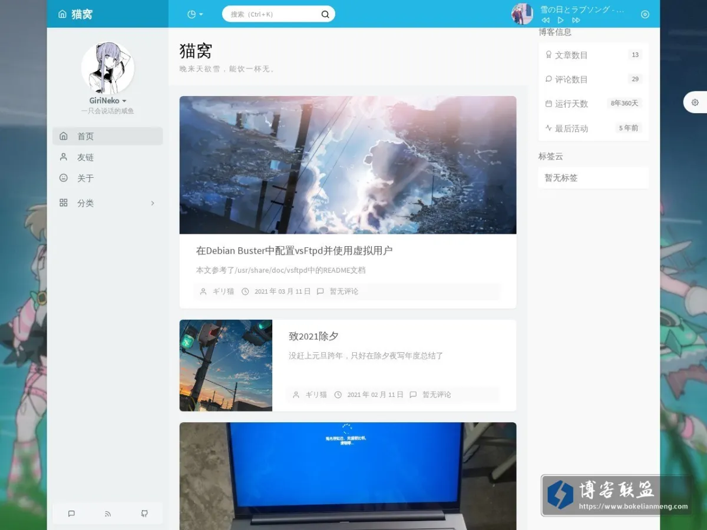Open the article titled 致2021除夕

point(313,336)
